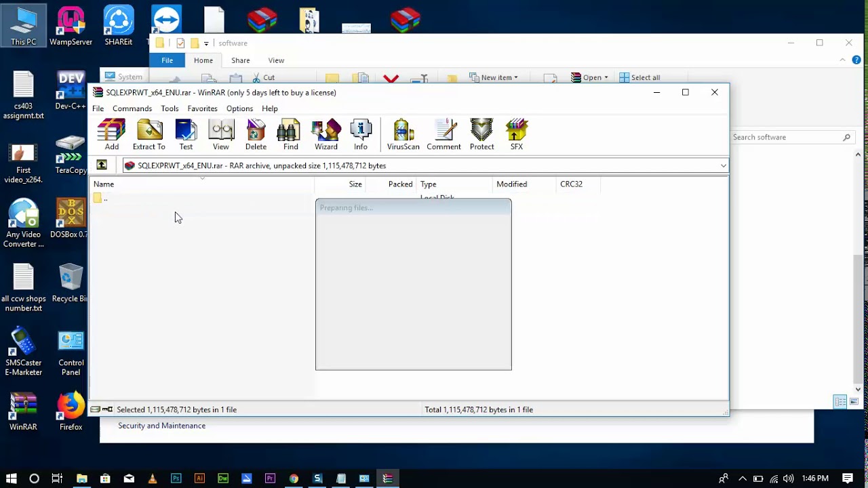Launch the WinRAR Wizard tool
Image resolution: width=868 pixels, height=488 pixels.
326,134
